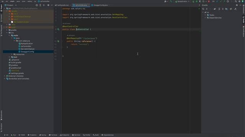Open Services tool window at bottom

76,135
